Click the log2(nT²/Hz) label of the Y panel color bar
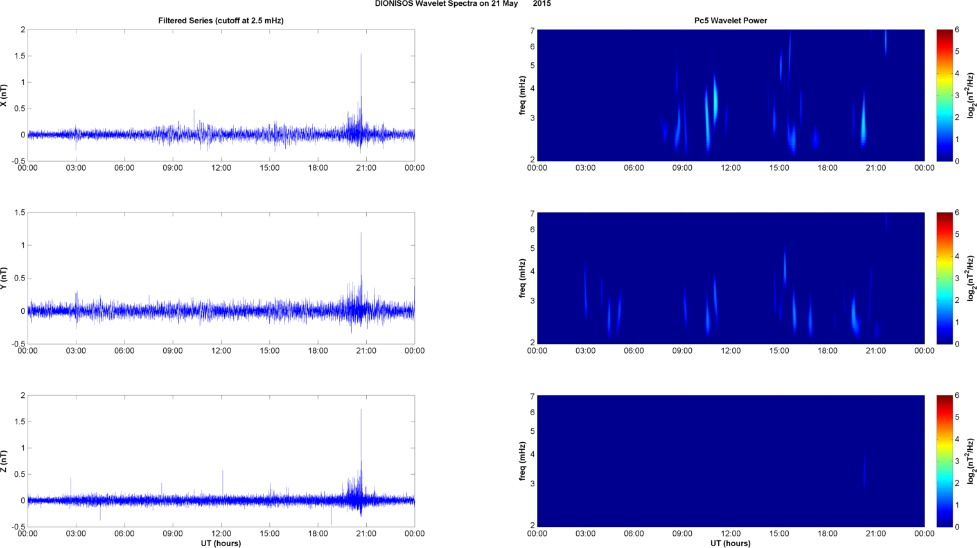This screenshot has height=548, width=977. pyautogui.click(x=971, y=278)
